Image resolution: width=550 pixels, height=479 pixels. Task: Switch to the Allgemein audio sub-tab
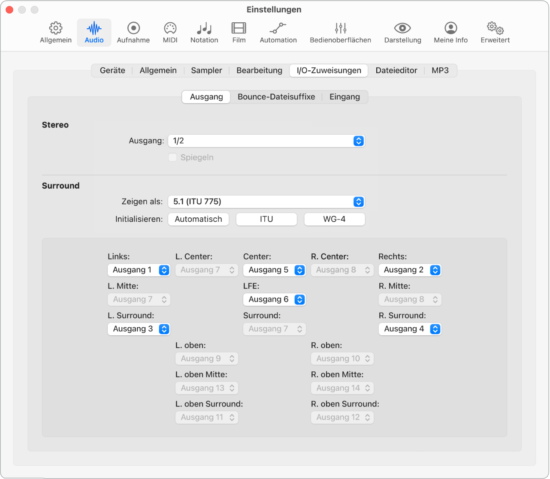[x=158, y=70]
